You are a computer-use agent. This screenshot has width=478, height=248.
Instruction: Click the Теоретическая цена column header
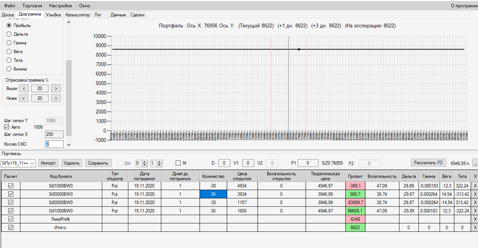(325, 176)
